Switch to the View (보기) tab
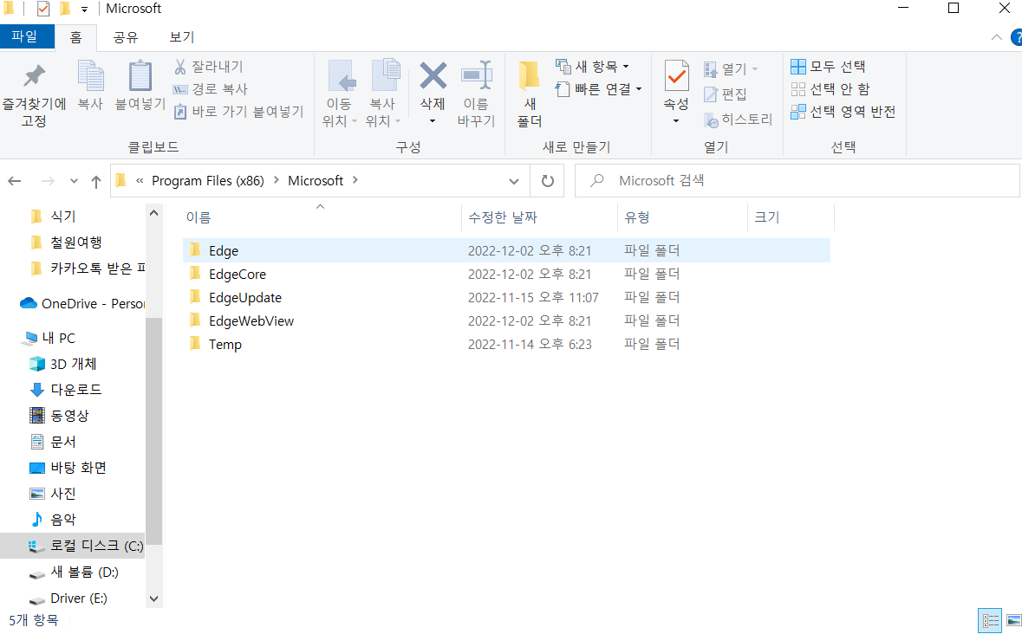Viewport: 1022px width, 634px height. tap(182, 38)
